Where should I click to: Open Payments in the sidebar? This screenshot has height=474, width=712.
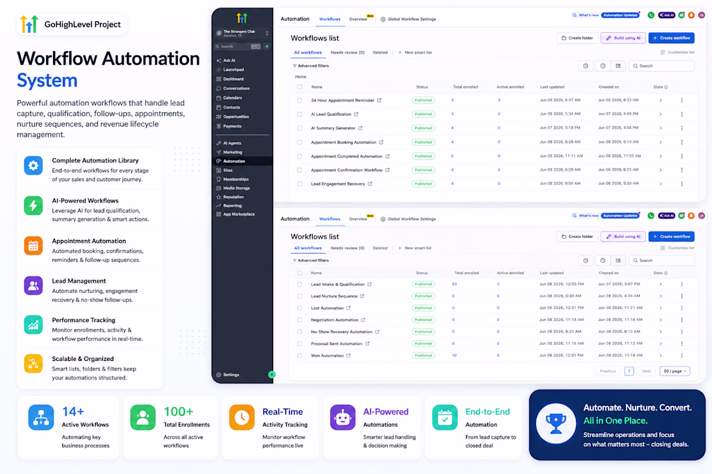tap(232, 127)
